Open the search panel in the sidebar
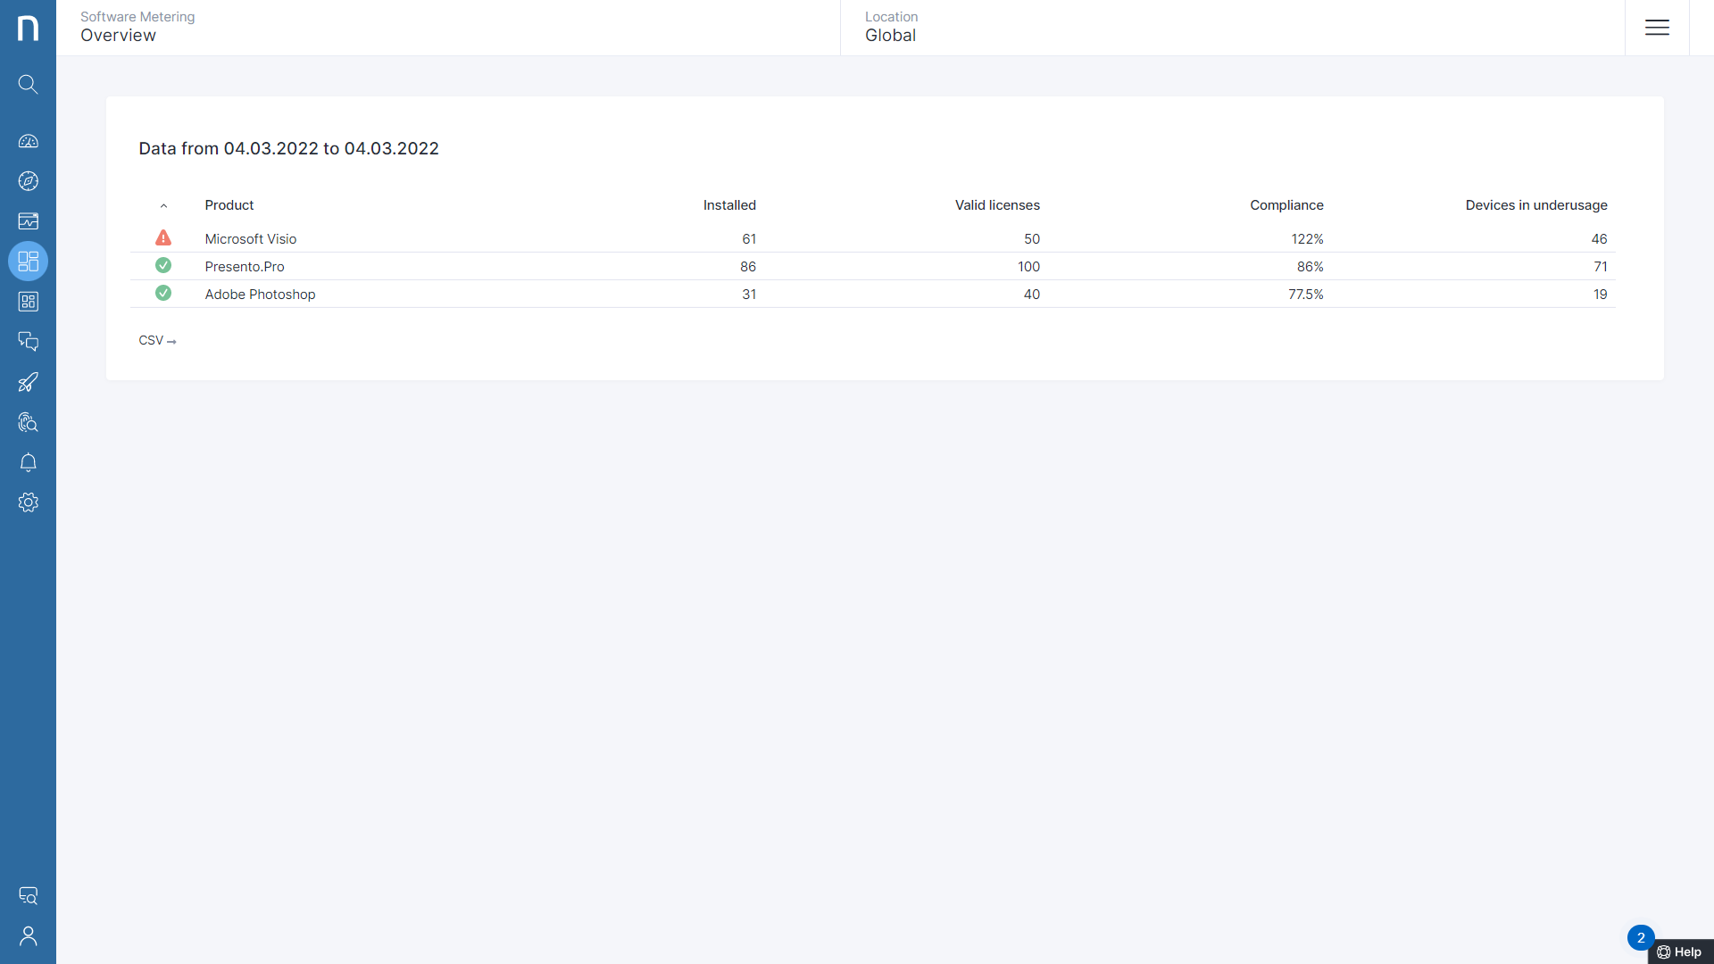This screenshot has height=964, width=1714. pos(28,84)
